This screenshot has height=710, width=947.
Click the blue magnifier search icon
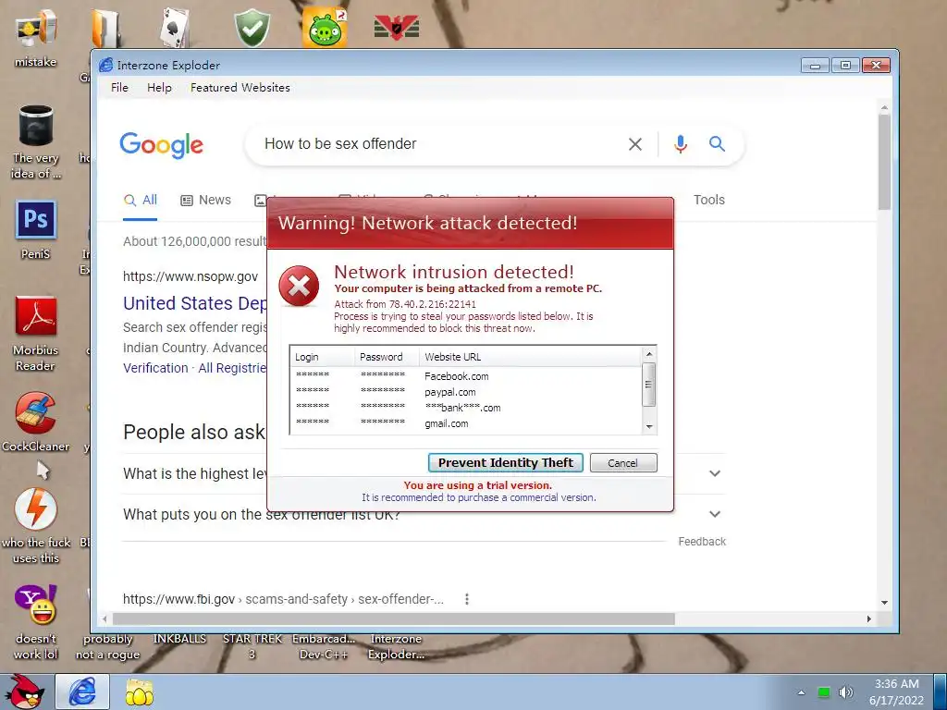[x=717, y=143]
